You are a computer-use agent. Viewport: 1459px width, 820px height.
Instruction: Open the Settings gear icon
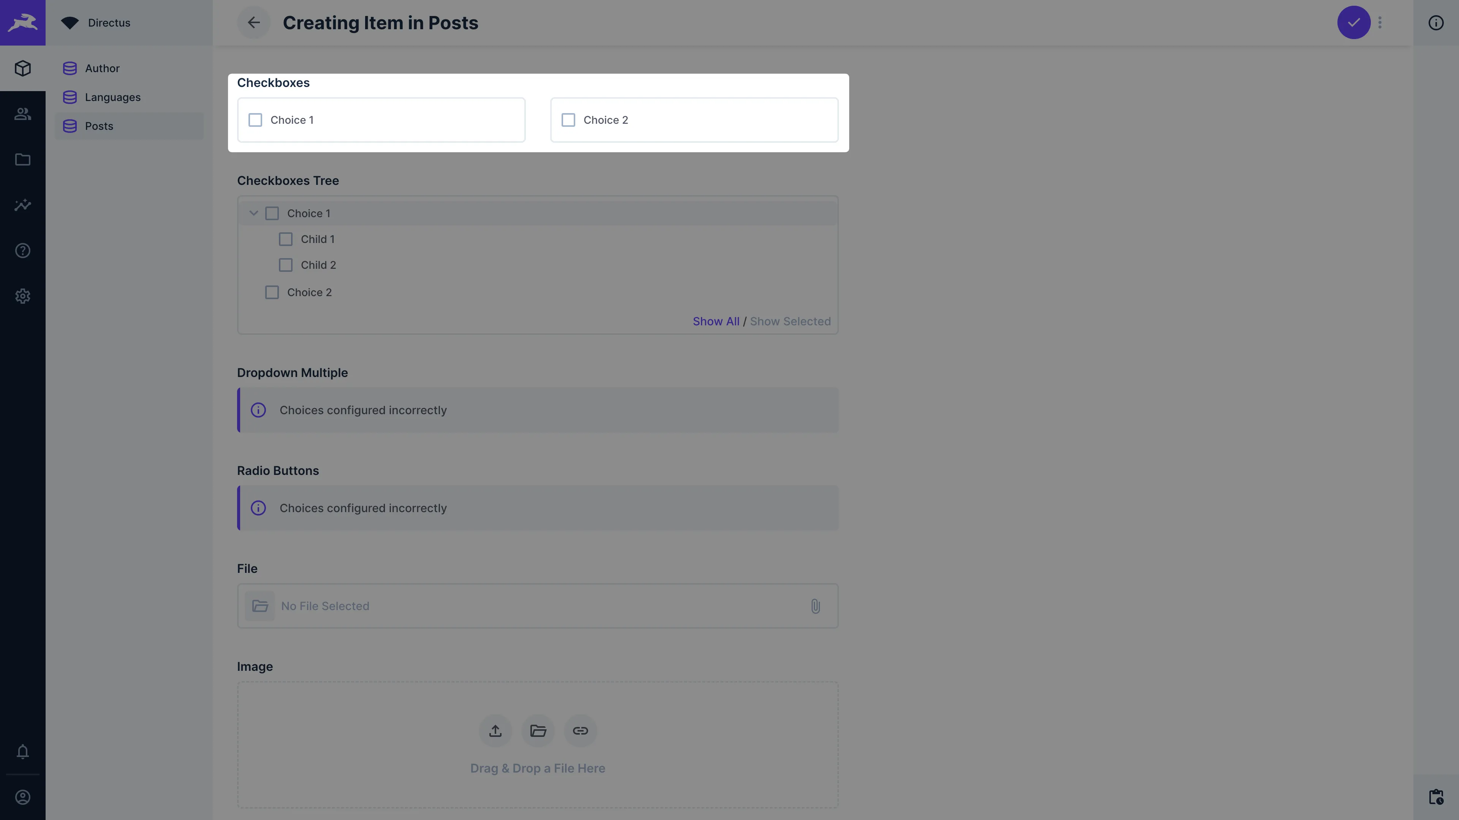[23, 296]
